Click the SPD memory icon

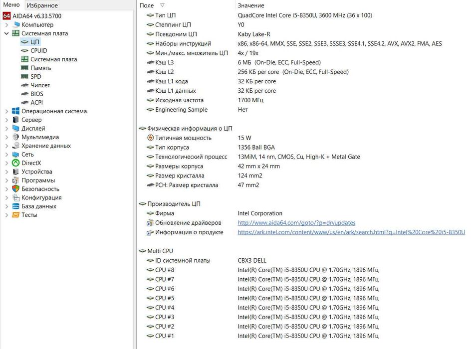[x=25, y=77]
